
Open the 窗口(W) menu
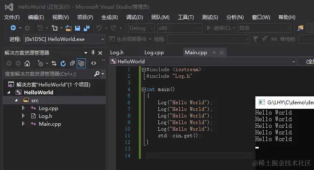[261, 17]
